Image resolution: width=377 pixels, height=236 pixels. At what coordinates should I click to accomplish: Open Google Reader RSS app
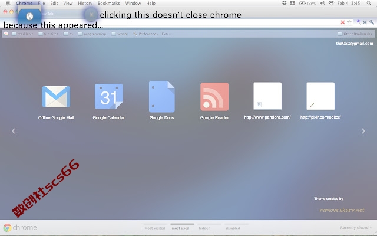[x=214, y=97]
